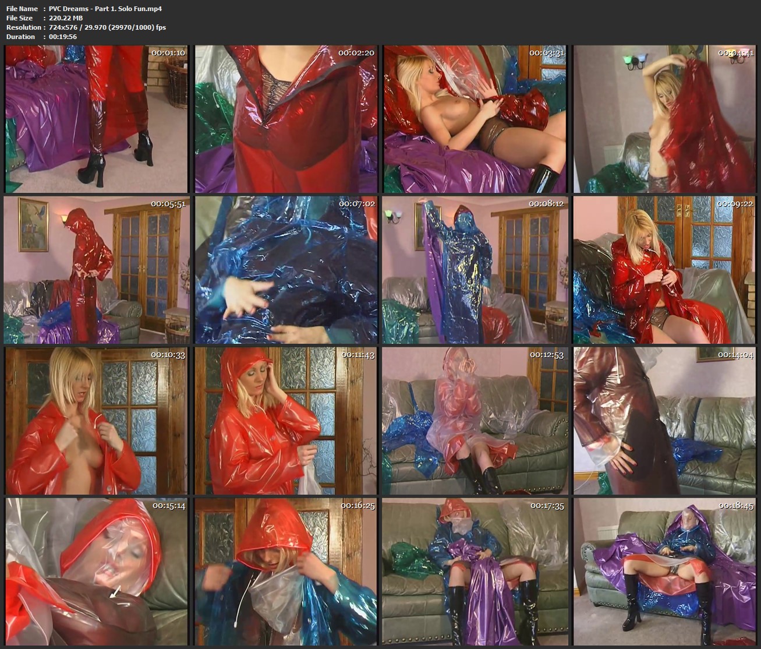Select the frame labeled 00:17:35
Screen dimensions: 761x649
click(476, 572)
